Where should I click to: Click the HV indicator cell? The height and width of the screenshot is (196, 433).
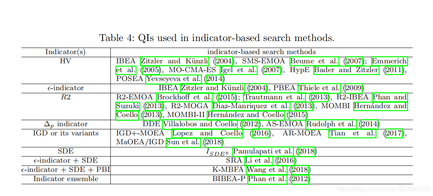(66, 61)
